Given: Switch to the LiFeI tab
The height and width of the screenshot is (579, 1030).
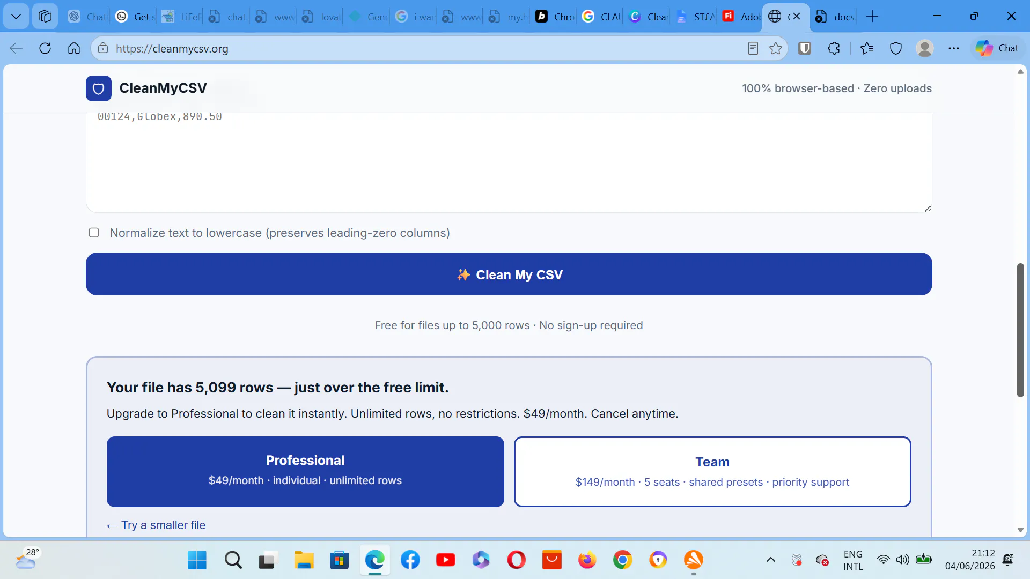Looking at the screenshot, I should [181, 17].
